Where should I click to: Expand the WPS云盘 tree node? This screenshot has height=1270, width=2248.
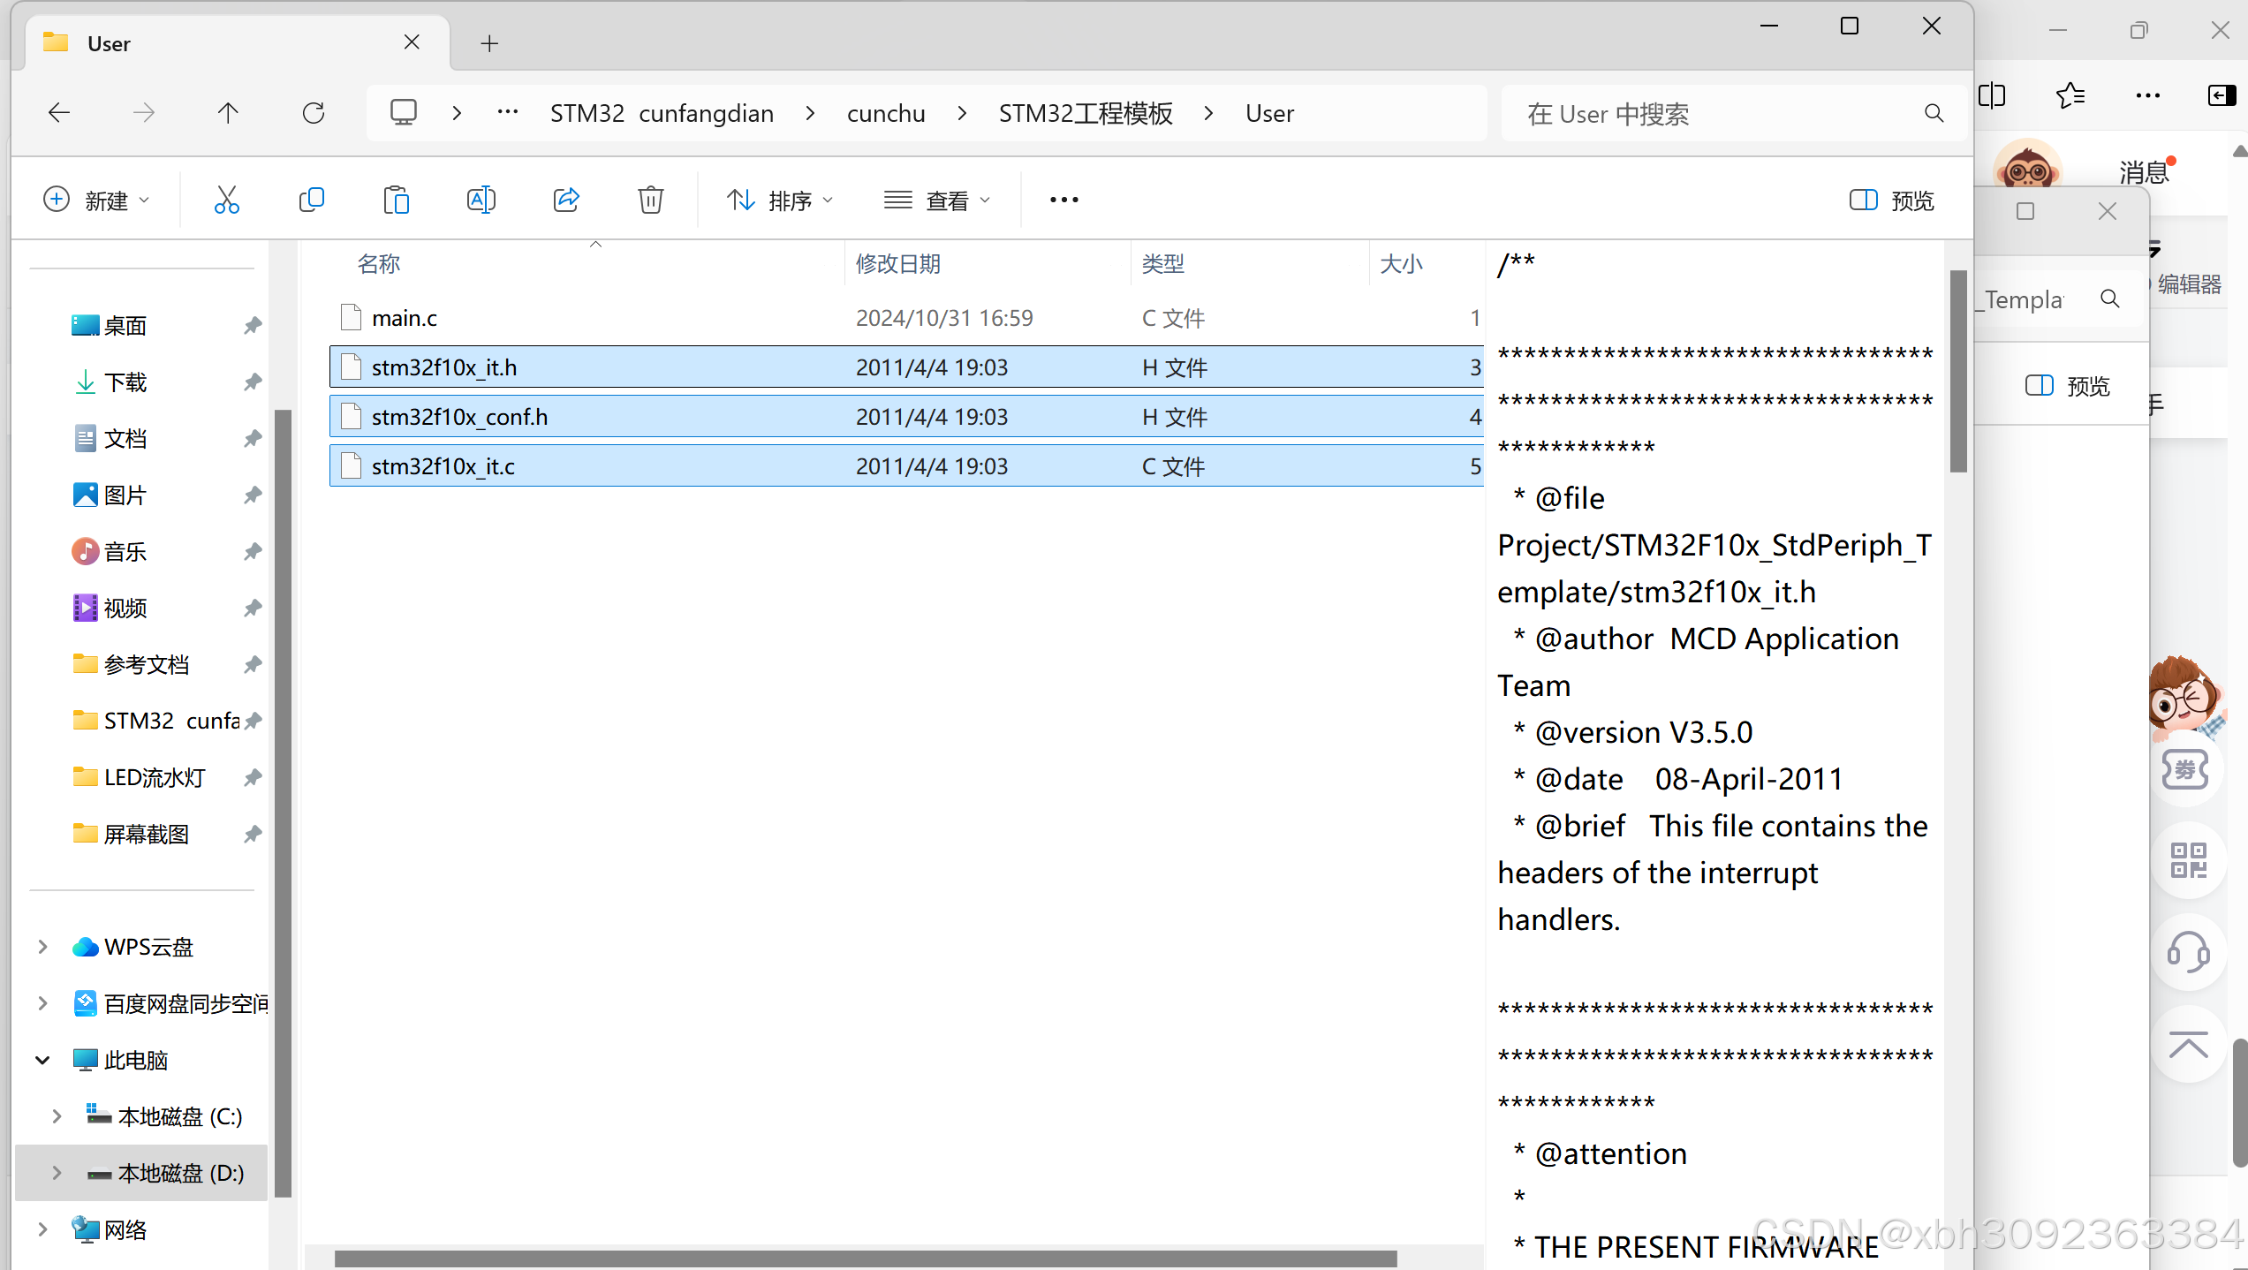(x=42, y=947)
